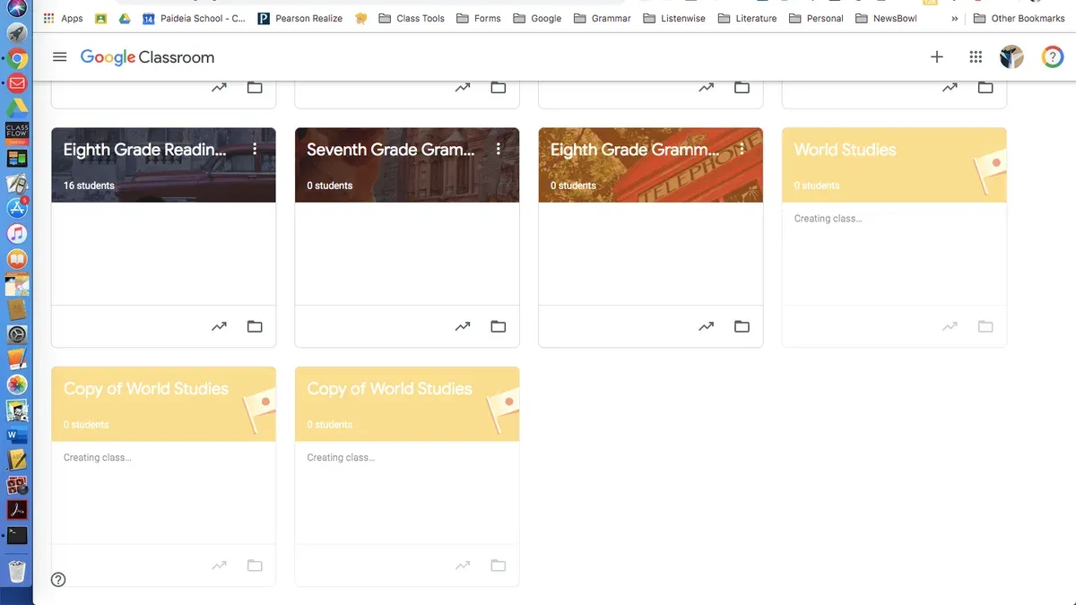1076x605 pixels.
Task: Open the Google Classroom main menu hamburger
Action: click(60, 57)
